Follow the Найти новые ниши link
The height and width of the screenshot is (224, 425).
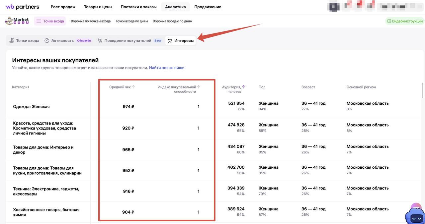tap(167, 68)
